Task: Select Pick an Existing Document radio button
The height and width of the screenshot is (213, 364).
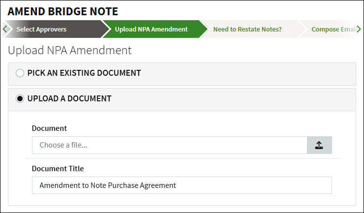Action: [x=20, y=73]
